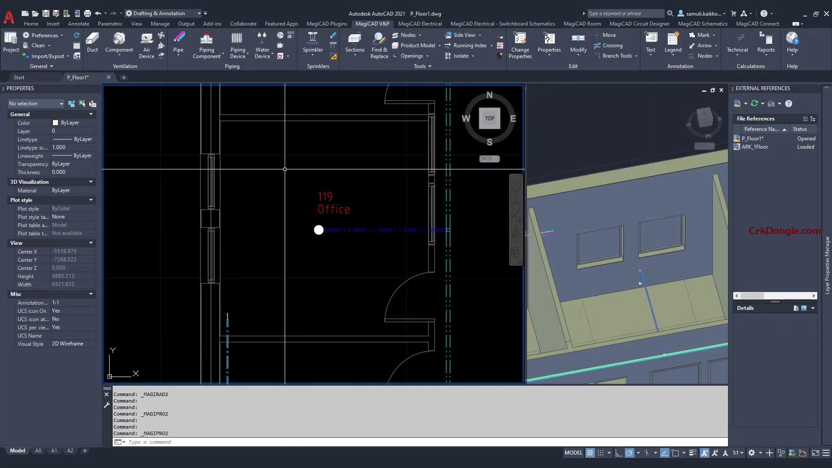Collapse the Plot style section in Properties
The height and width of the screenshot is (468, 832).
(x=91, y=200)
